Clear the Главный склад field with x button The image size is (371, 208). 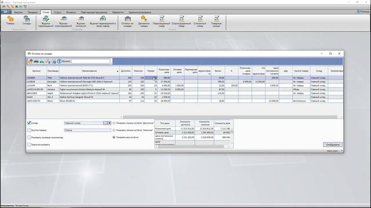coord(109,123)
